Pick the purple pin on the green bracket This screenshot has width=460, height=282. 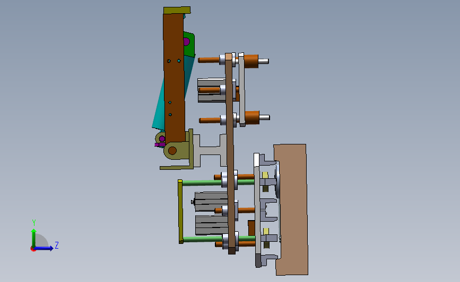pos(186,42)
